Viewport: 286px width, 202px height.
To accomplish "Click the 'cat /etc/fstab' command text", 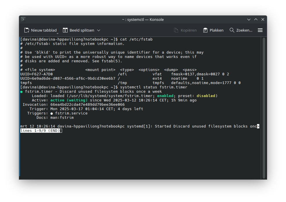I will point(136,39).
